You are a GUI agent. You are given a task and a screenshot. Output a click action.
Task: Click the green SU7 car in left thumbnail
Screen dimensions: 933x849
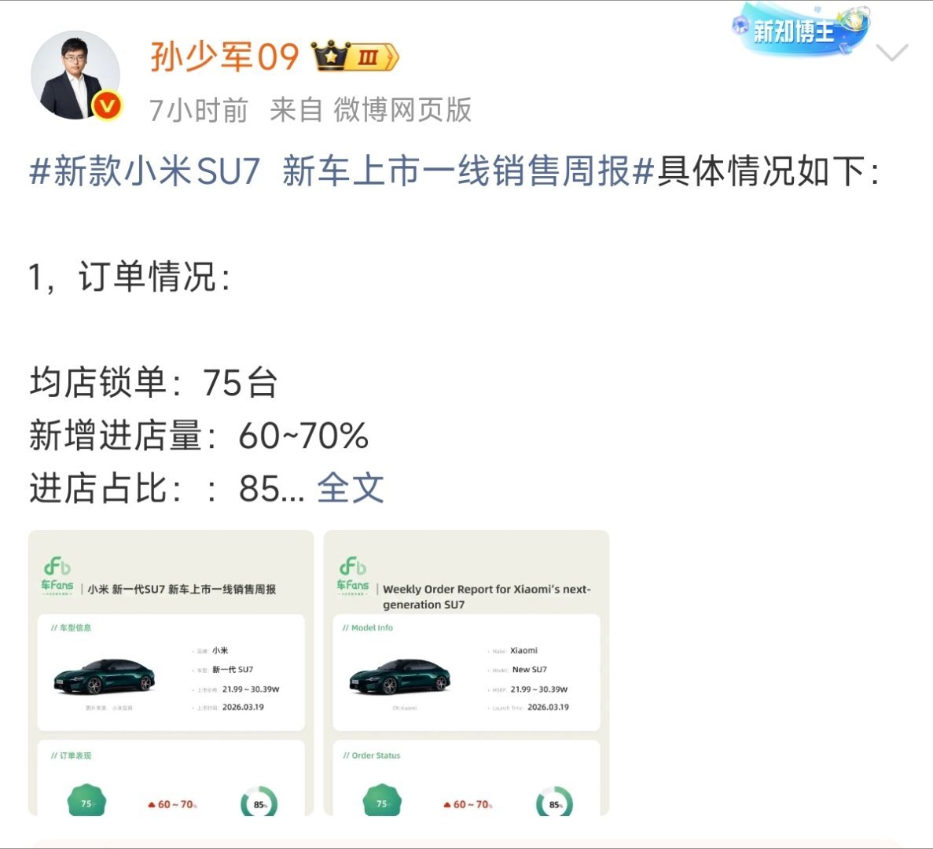click(x=104, y=677)
